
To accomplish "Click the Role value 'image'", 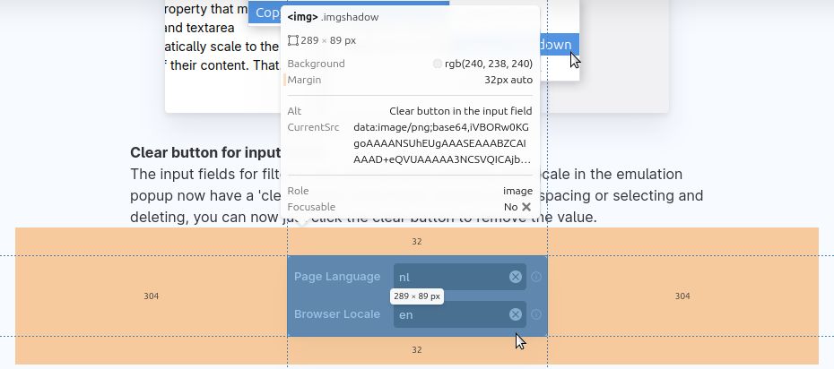I will click(x=518, y=191).
